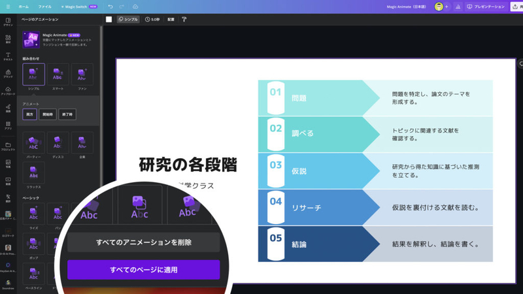Click the copy style paint roller icon

(x=184, y=20)
